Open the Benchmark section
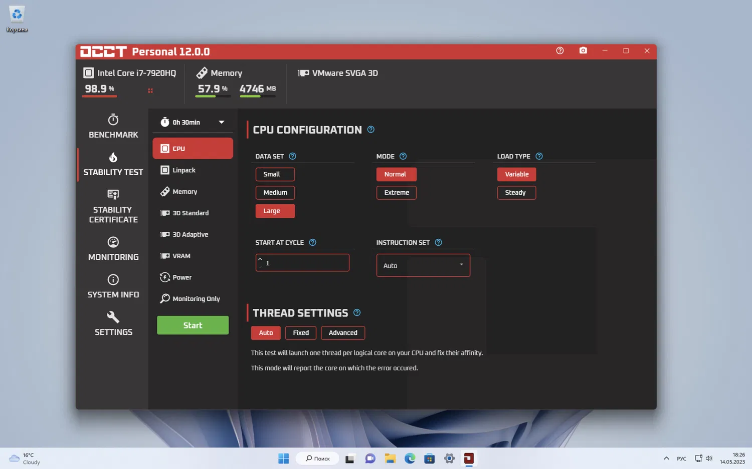Image resolution: width=752 pixels, height=469 pixels. [x=113, y=127]
